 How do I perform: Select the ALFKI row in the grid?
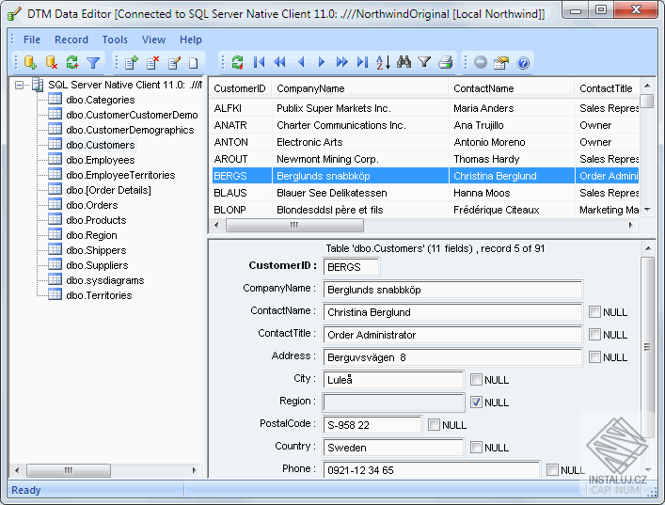[423, 108]
